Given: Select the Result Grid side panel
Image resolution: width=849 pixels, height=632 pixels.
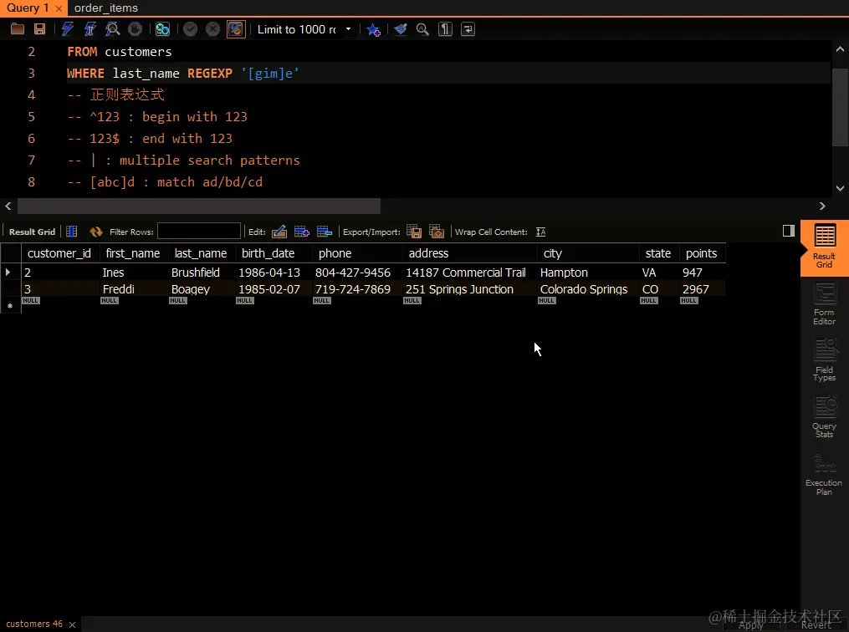Looking at the screenshot, I should pos(824,247).
